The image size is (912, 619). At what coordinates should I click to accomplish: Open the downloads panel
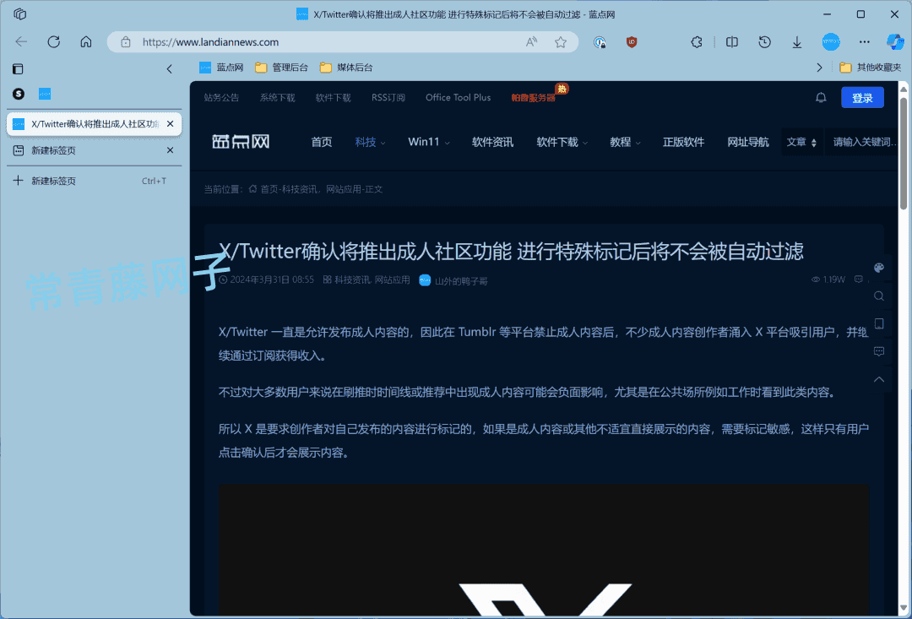pos(797,42)
